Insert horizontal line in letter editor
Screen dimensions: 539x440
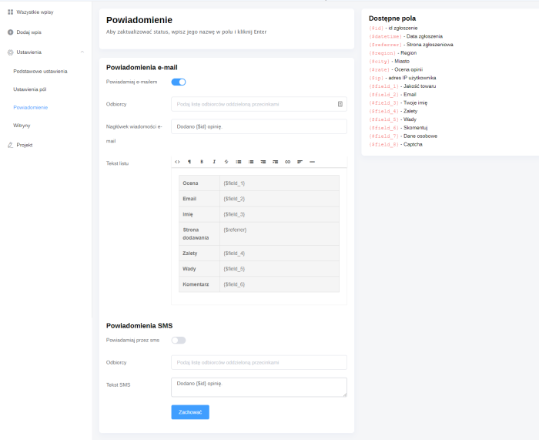coord(312,162)
